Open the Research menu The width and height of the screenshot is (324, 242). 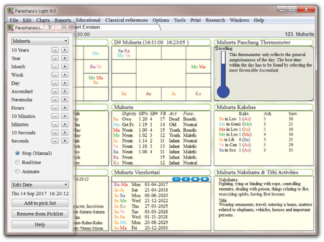click(x=215, y=20)
